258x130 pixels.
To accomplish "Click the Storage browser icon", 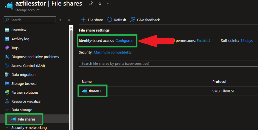I will [7, 83].
